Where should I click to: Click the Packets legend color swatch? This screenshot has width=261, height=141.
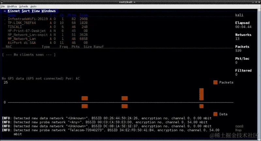click(x=215, y=82)
